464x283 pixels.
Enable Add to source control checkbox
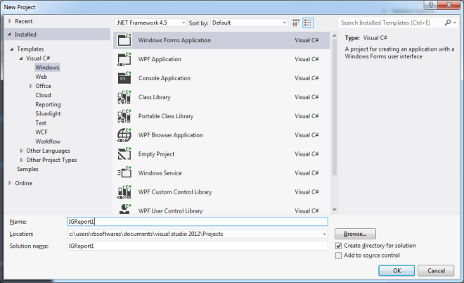tap(339, 256)
